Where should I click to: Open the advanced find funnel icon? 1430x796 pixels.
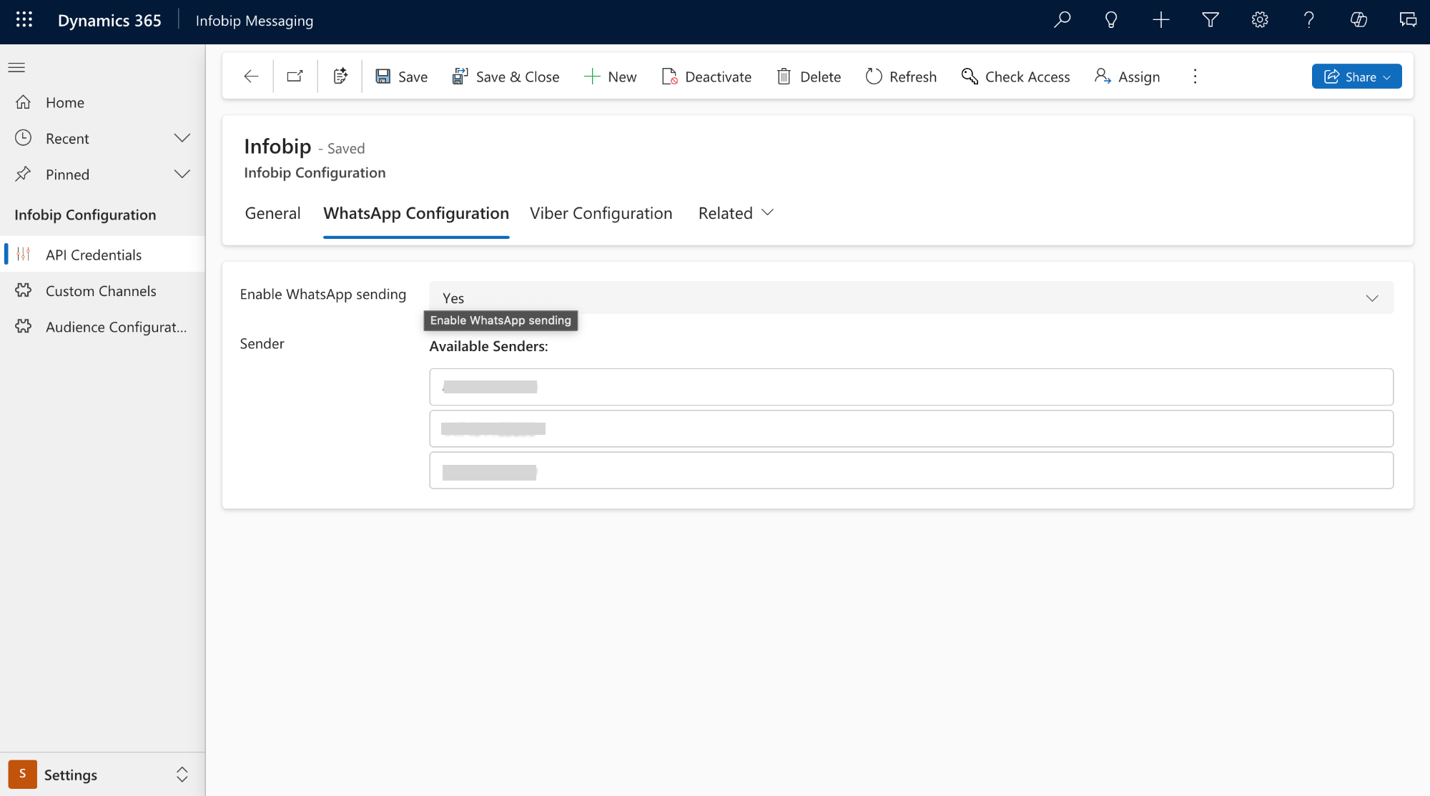point(1210,20)
